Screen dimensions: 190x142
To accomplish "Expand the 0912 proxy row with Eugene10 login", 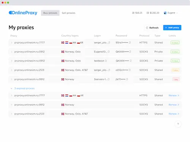I will (x=11, y=52).
